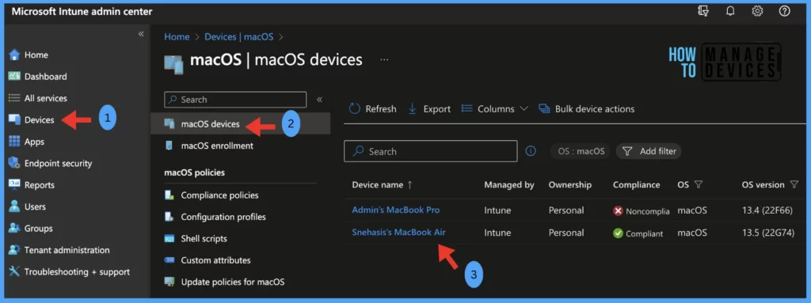Open the help question mark icon
This screenshot has height=303, width=811.
785,11
